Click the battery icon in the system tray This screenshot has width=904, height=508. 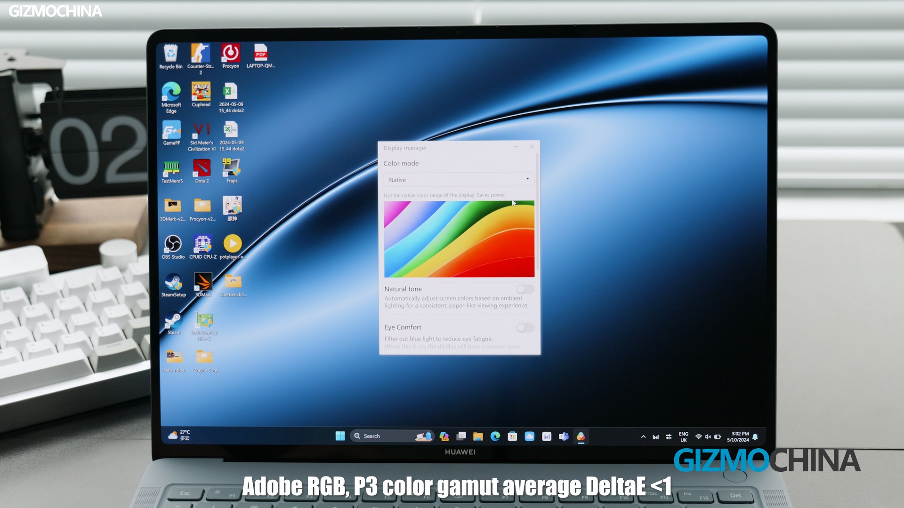[718, 437]
